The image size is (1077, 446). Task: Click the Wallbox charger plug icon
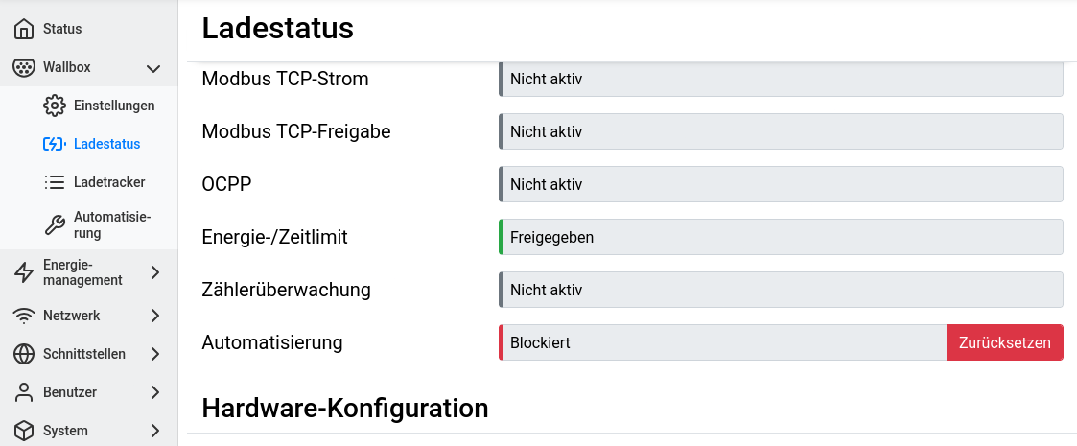(x=25, y=67)
